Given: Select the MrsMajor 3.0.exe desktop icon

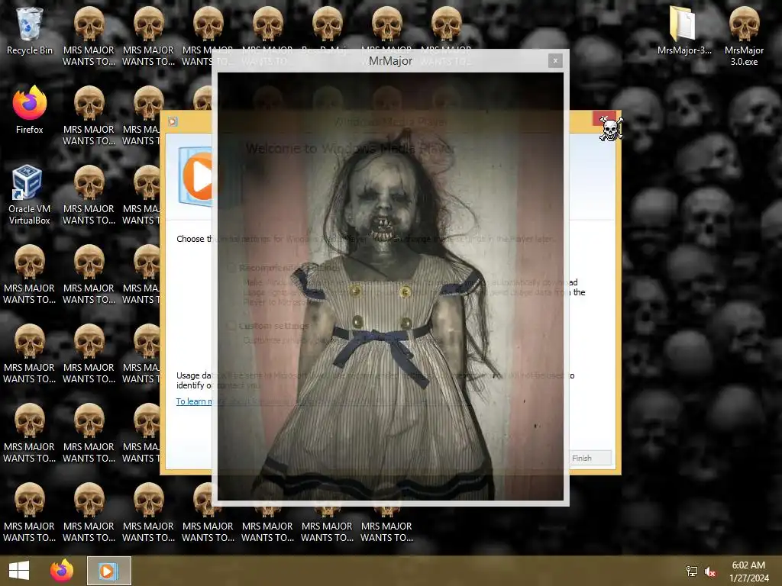Looking at the screenshot, I should [744, 37].
